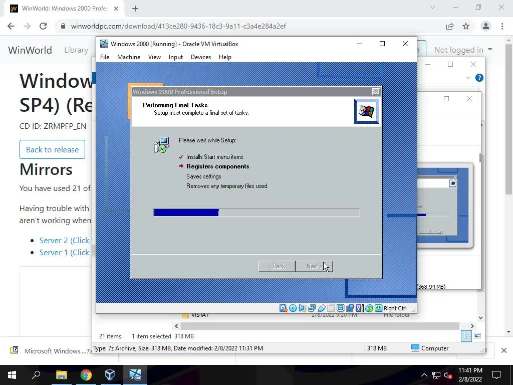Click the USB devices icon in VirtualBox status bar
Screen dimensions: 513x385
pos(321,308)
